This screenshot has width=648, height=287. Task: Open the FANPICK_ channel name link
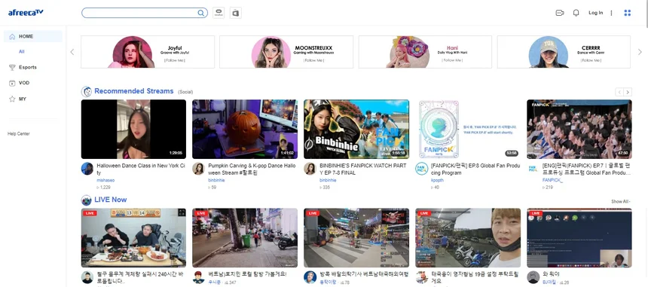pos(552,181)
